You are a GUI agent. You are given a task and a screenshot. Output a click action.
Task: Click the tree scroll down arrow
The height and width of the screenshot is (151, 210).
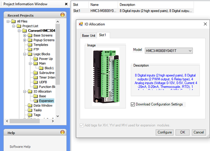coord(58,116)
